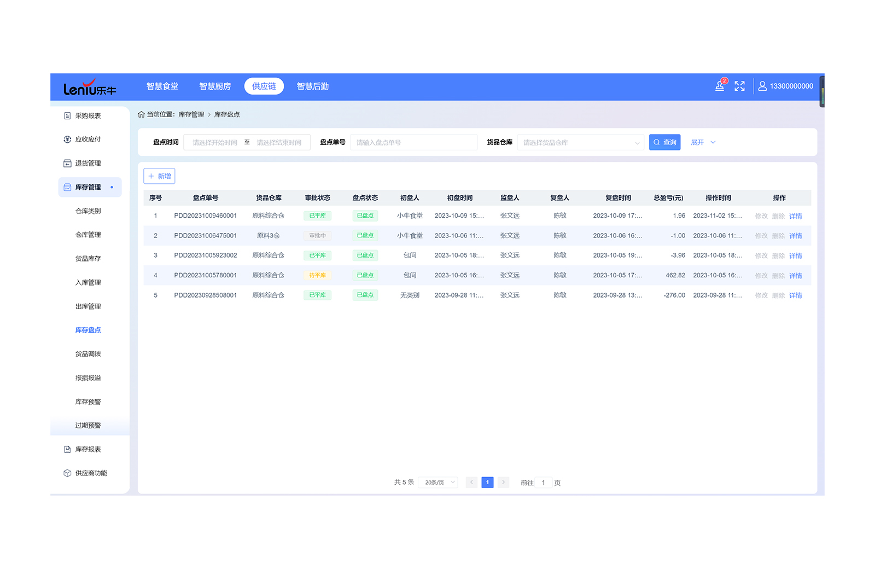Click the 462.82 profit value
Image resolution: width=875 pixels, height=569 pixels.
pos(675,275)
